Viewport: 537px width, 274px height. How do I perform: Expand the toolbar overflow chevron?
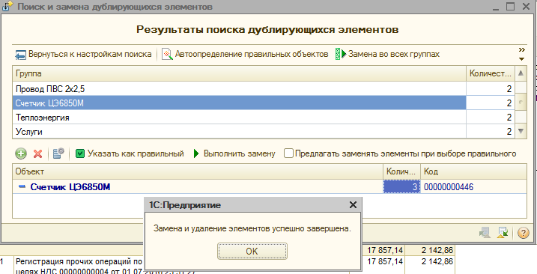click(522, 50)
